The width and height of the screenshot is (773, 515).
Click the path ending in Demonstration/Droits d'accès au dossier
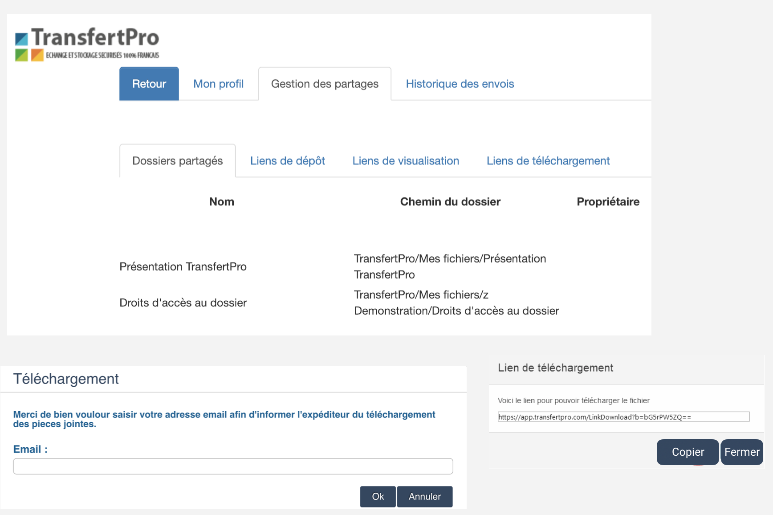pos(456,302)
